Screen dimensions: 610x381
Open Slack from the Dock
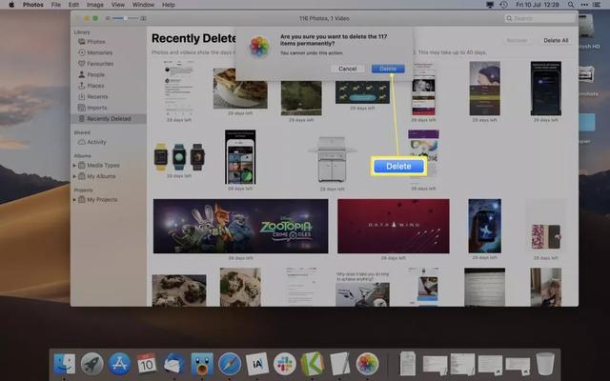tap(284, 364)
